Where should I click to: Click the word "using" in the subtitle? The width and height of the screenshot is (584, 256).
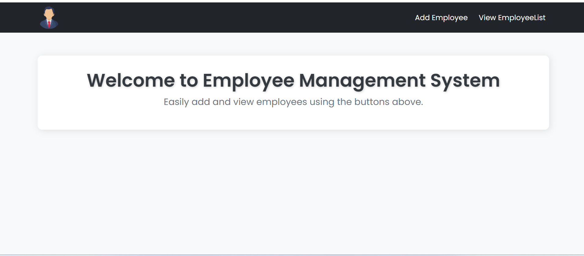322,102
